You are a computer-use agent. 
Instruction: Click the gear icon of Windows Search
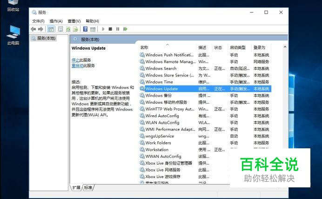coord(142,68)
